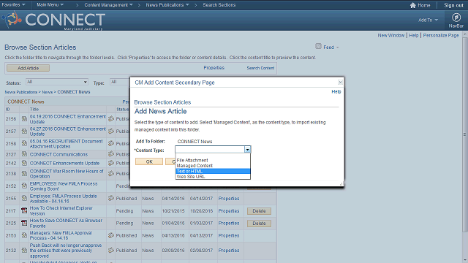468x263 pixels.
Task: Select Web Site URL option
Action: click(x=191, y=177)
